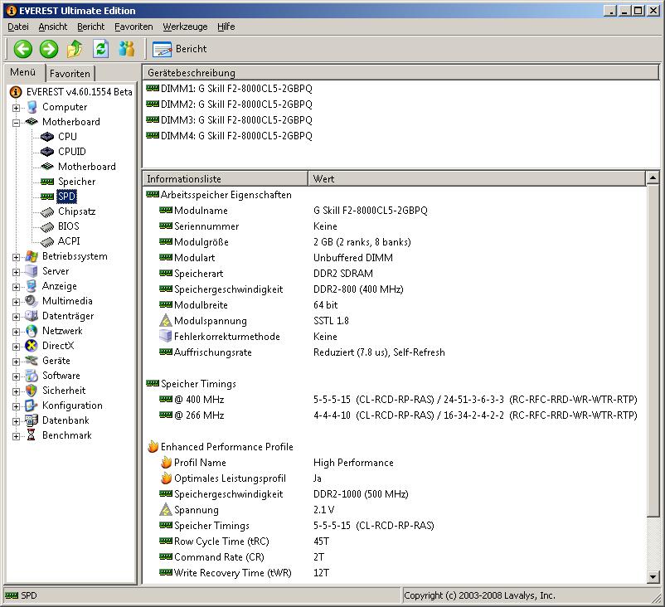
Task: Open Motherboard sub-item under Motherboard
Action: tap(86, 167)
